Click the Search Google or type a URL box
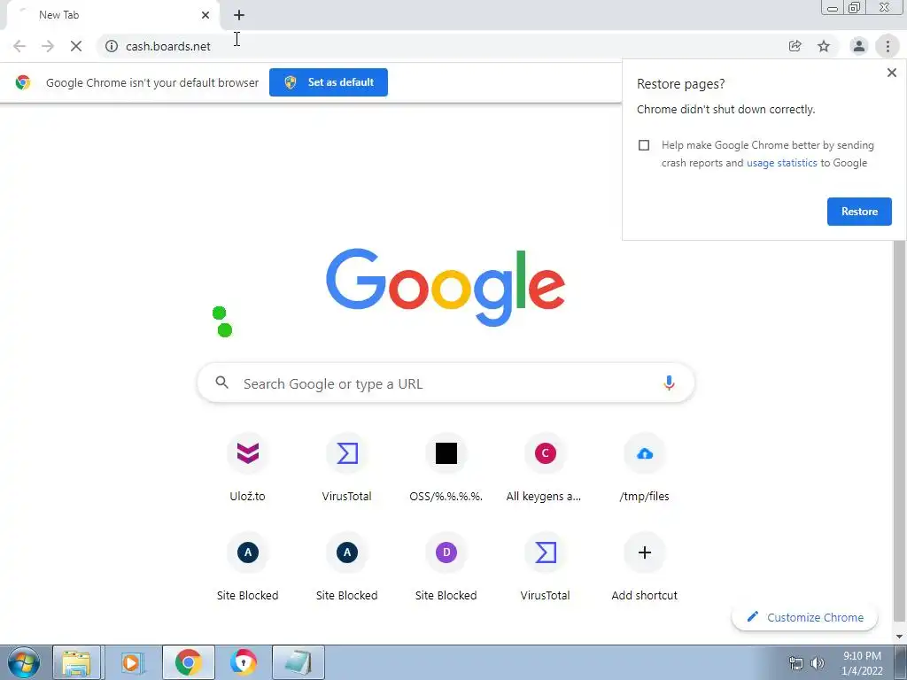 [446, 382]
